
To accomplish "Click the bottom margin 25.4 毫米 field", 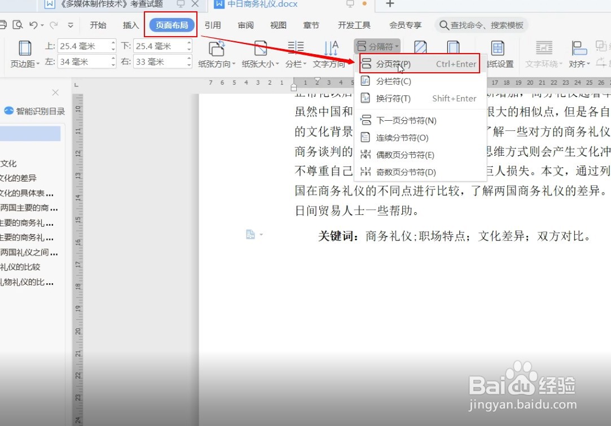I will [160, 46].
